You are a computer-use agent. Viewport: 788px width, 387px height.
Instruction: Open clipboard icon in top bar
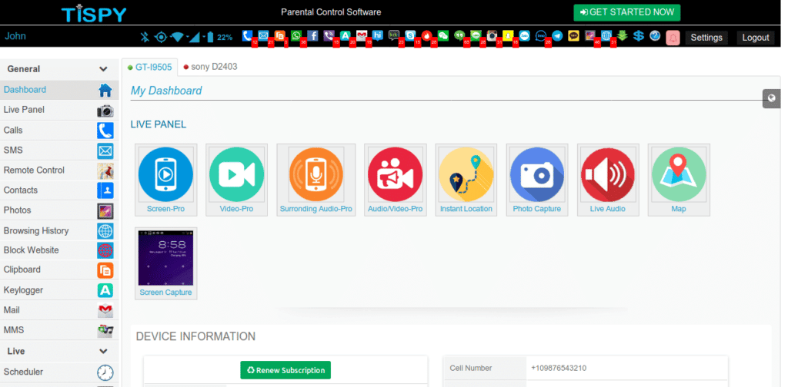pyautogui.click(x=279, y=35)
